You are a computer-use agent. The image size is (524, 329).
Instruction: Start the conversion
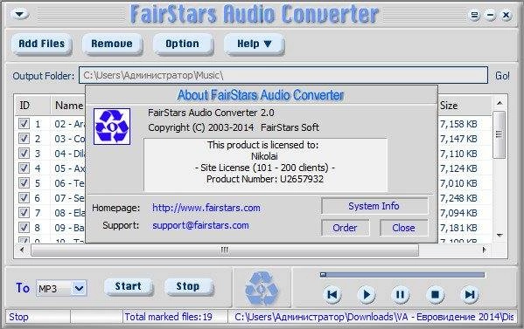click(129, 286)
